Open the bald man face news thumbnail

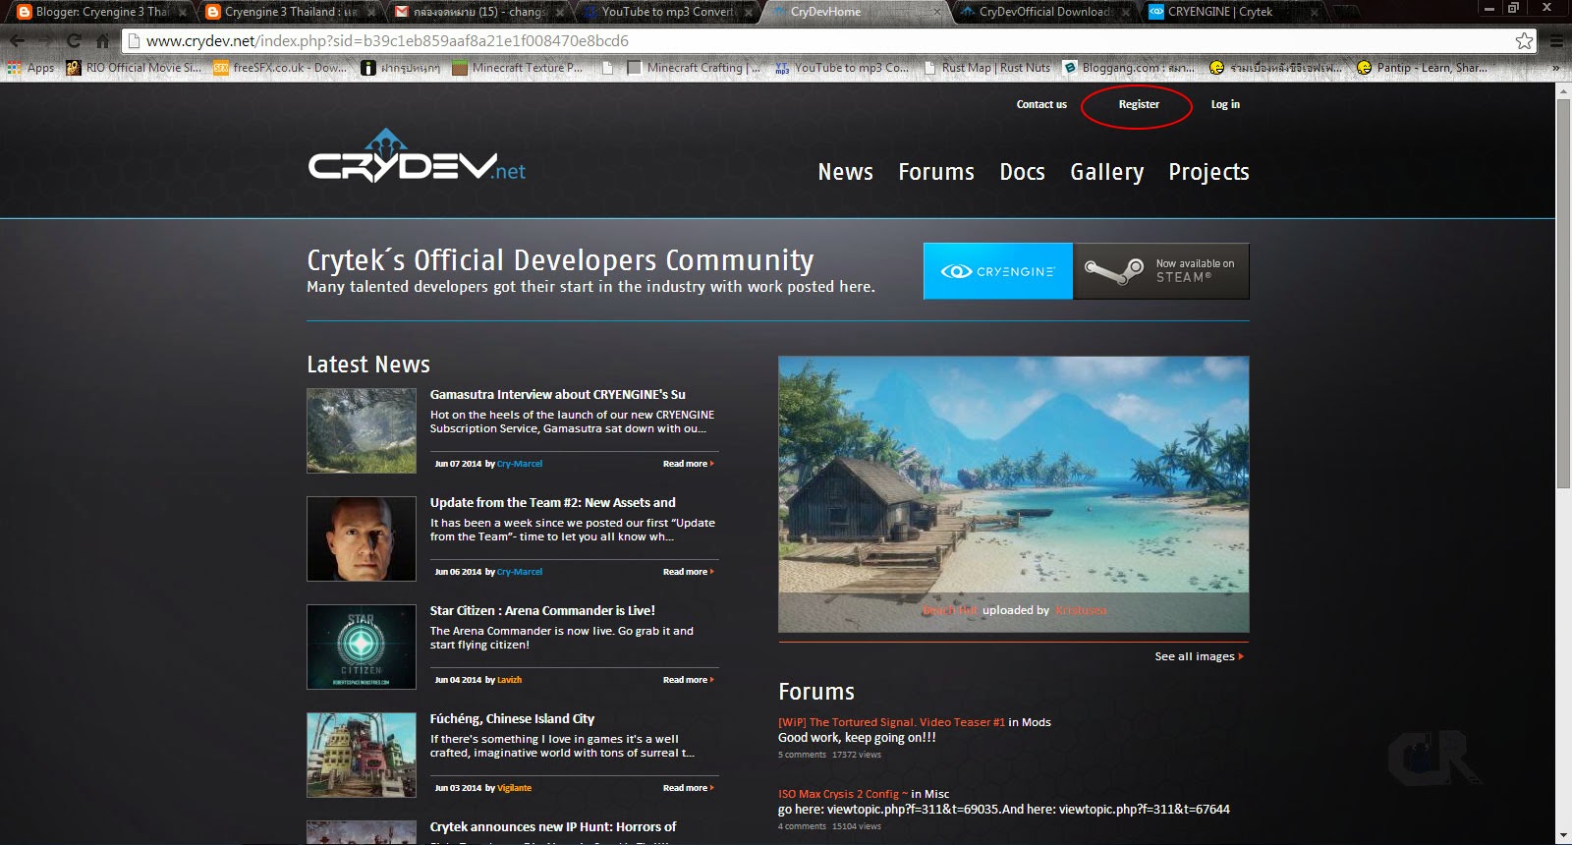[362, 538]
